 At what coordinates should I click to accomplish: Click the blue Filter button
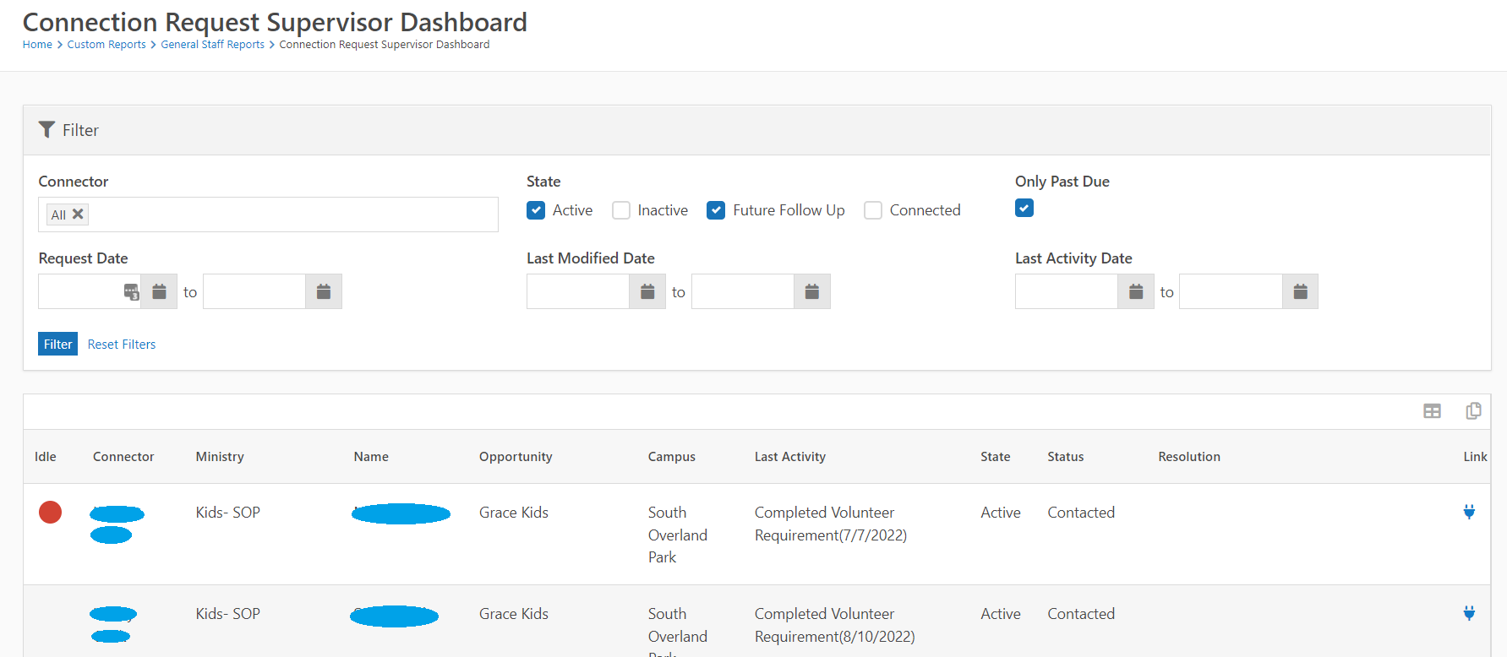click(x=57, y=344)
